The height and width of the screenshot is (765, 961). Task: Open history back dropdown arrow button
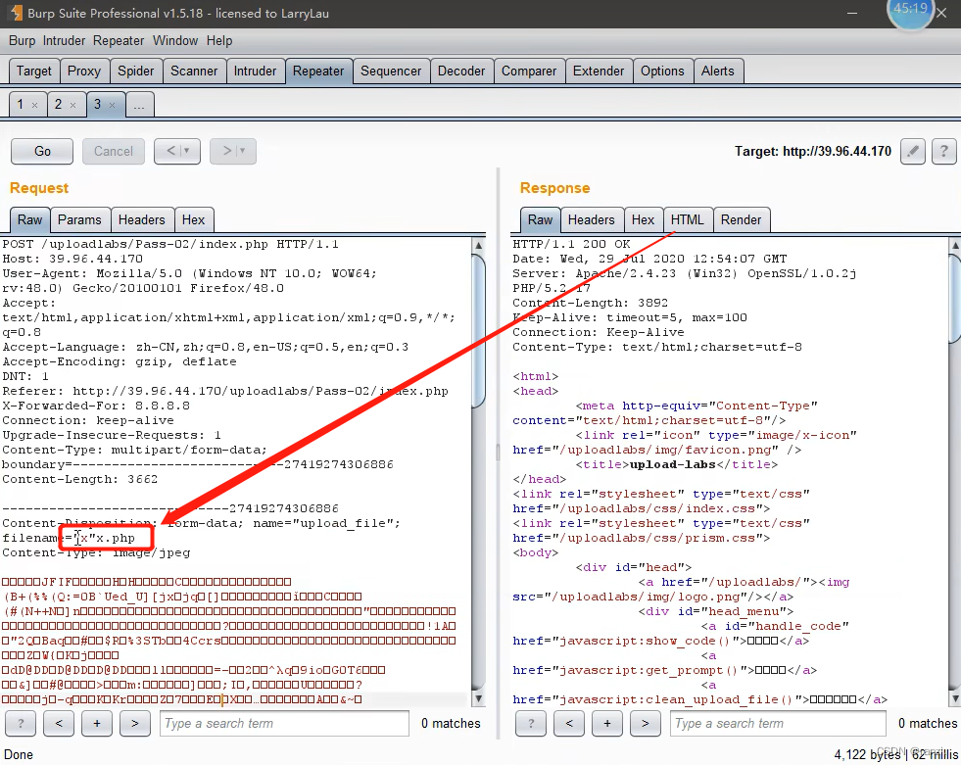pos(177,151)
